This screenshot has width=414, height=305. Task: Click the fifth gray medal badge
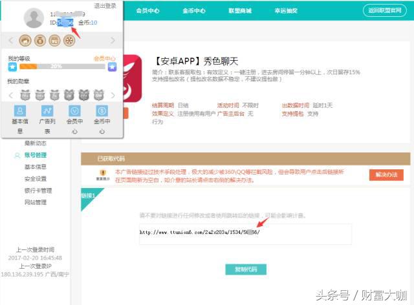click(x=84, y=95)
